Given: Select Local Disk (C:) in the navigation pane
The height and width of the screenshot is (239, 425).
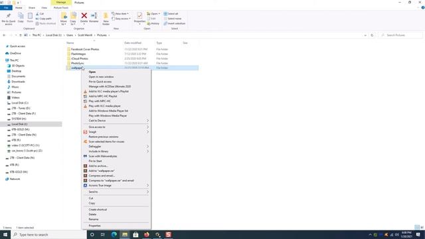Looking at the screenshot, I should [x=20, y=103].
